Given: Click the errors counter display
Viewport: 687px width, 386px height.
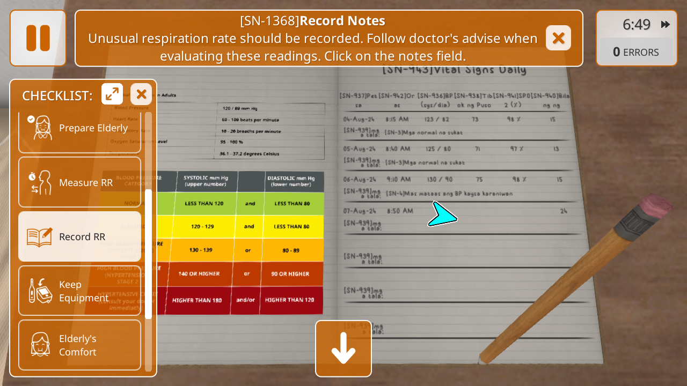Looking at the screenshot, I should pyautogui.click(x=636, y=52).
